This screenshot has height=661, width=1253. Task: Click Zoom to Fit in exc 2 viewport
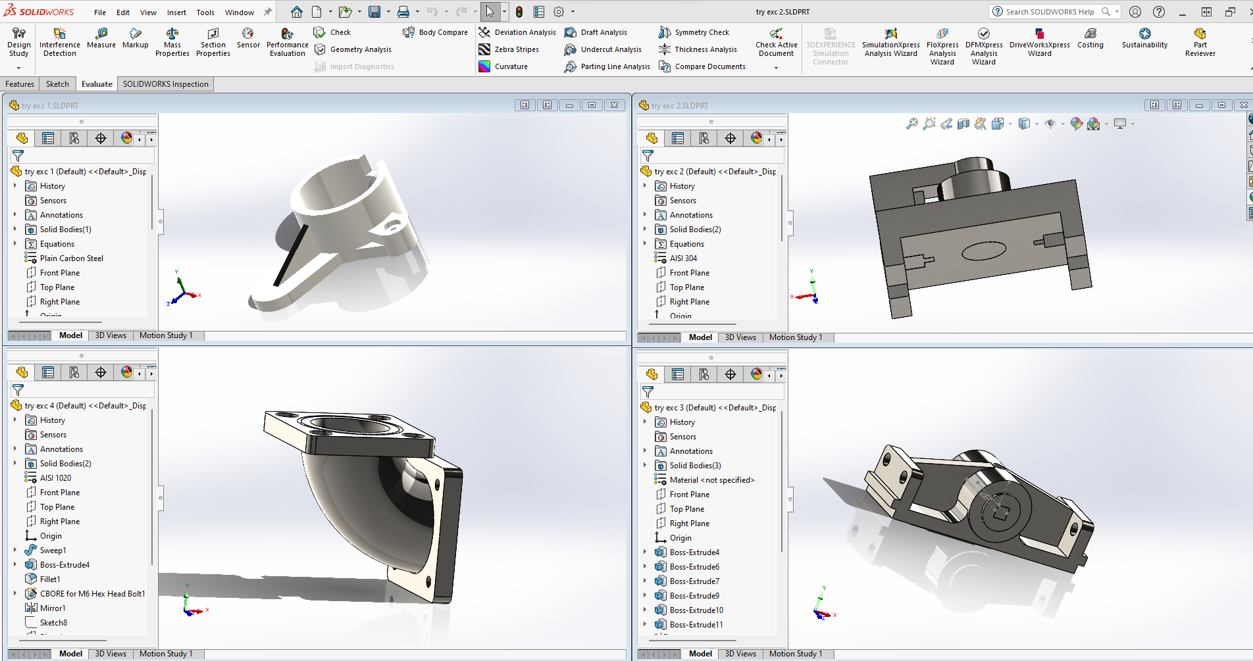point(912,124)
